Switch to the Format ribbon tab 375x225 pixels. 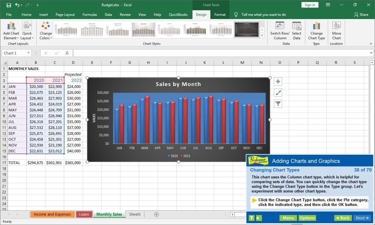[x=220, y=14]
